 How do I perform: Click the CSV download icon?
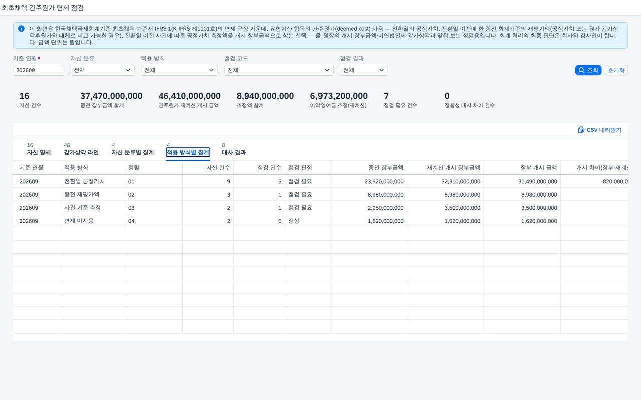tap(581, 130)
